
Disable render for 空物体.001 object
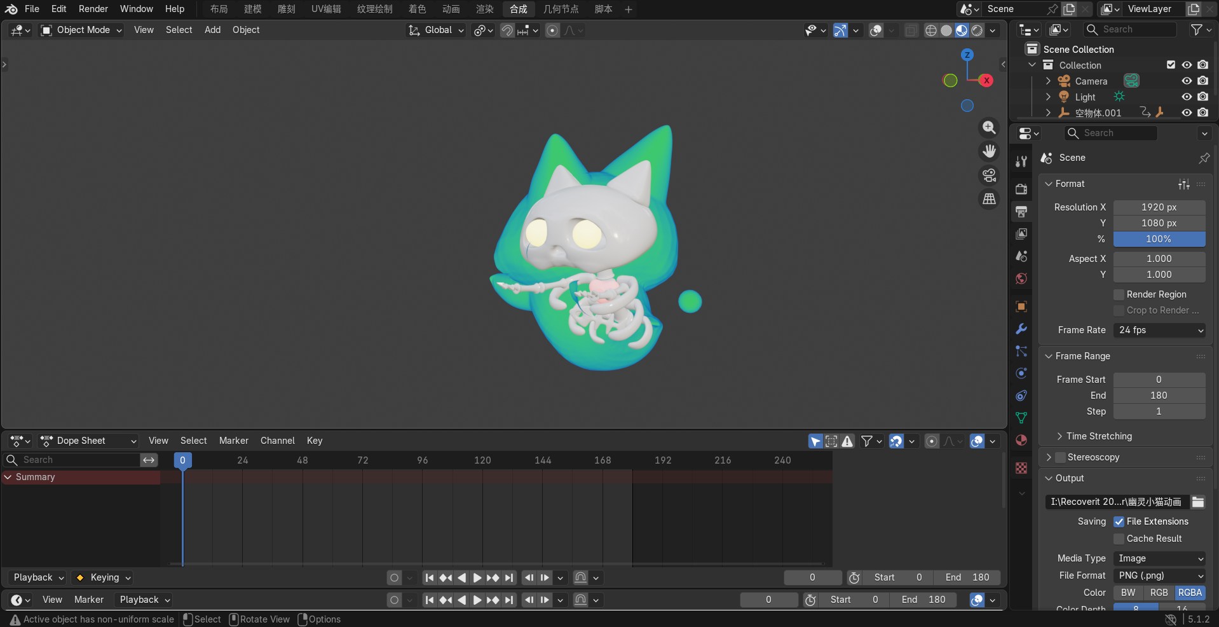pyautogui.click(x=1203, y=113)
